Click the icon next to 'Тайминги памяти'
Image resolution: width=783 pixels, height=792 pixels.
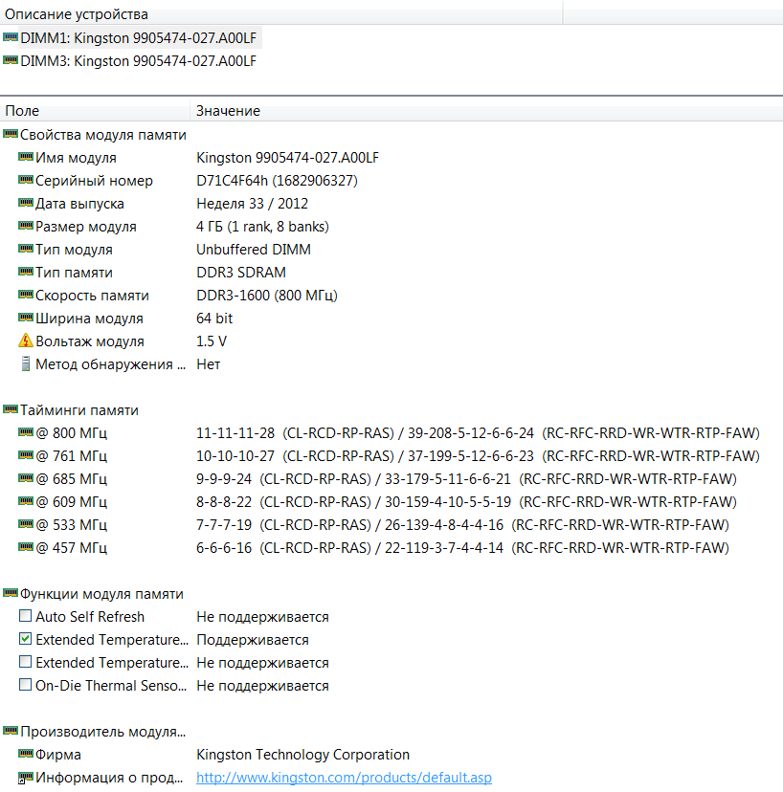11,409
